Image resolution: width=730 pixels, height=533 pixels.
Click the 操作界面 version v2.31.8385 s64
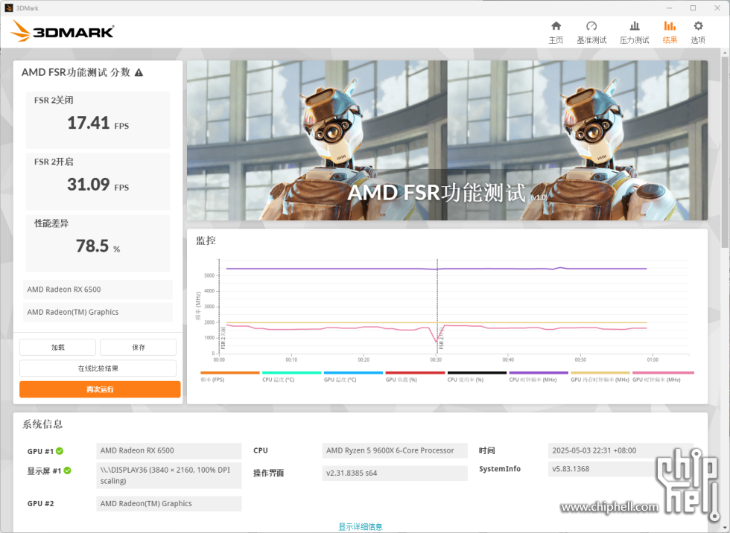click(x=395, y=473)
